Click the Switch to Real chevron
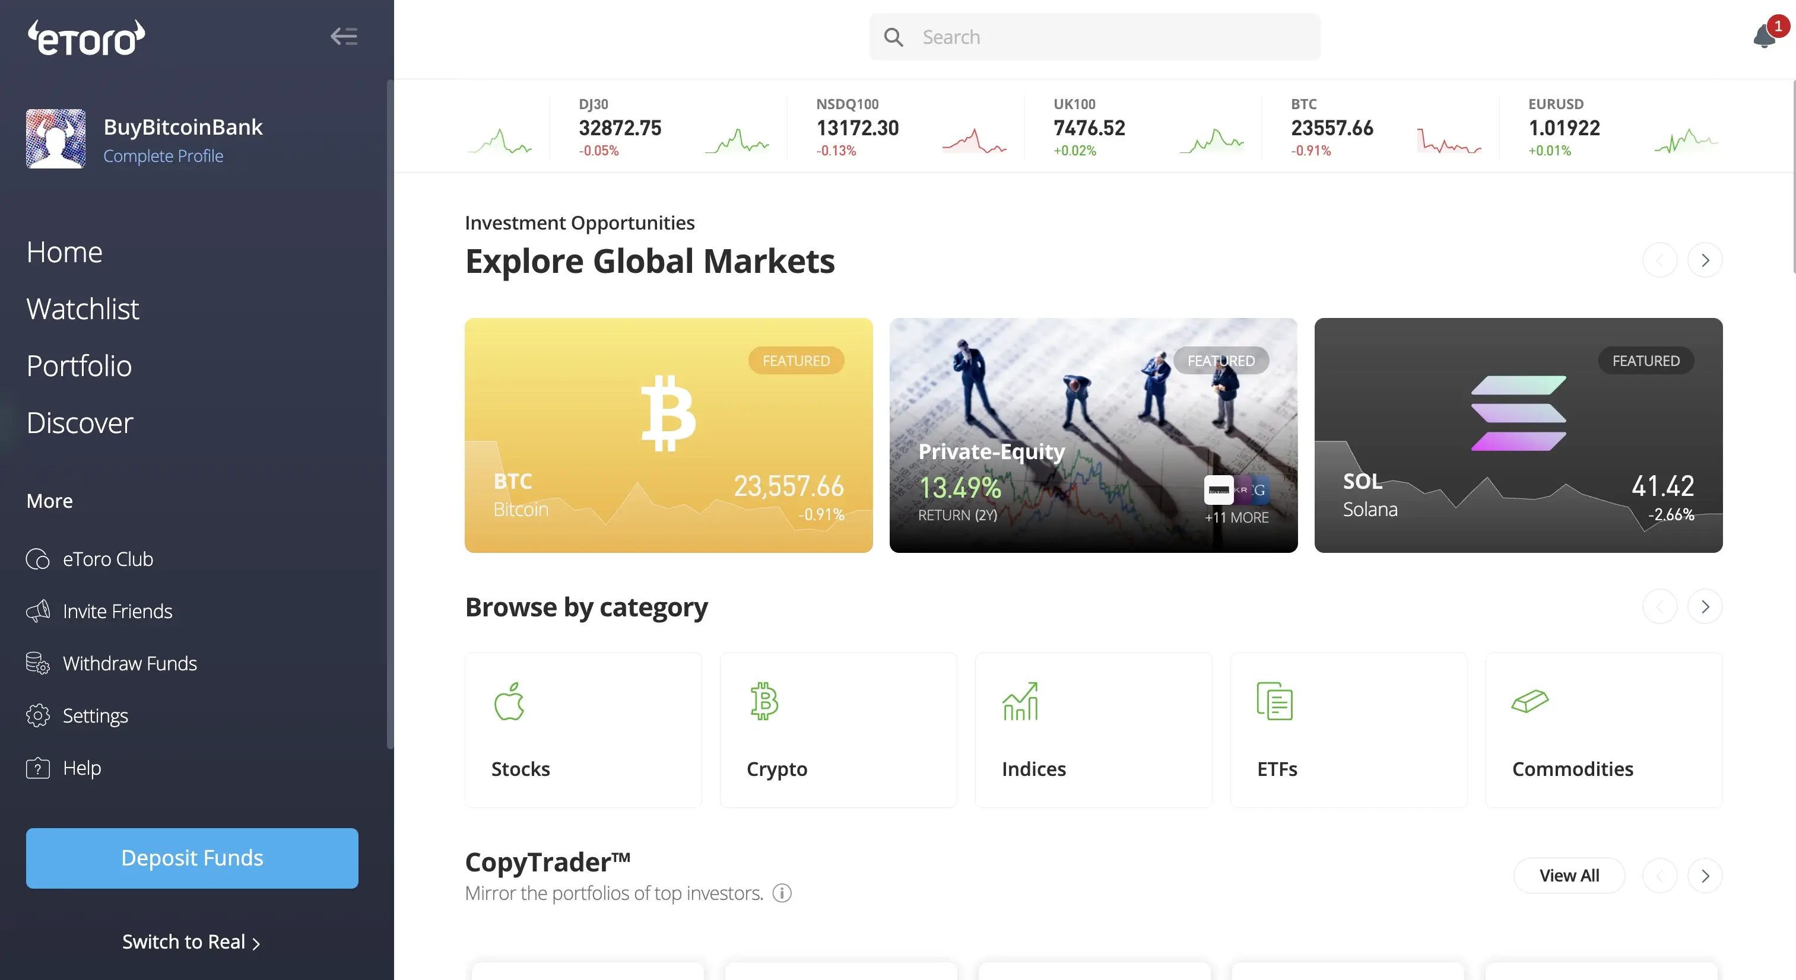The height and width of the screenshot is (980, 1796). [256, 943]
